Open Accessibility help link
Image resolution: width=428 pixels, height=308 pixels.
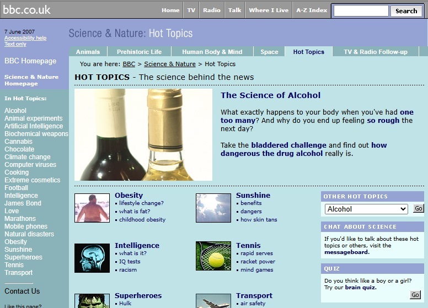tap(25, 38)
